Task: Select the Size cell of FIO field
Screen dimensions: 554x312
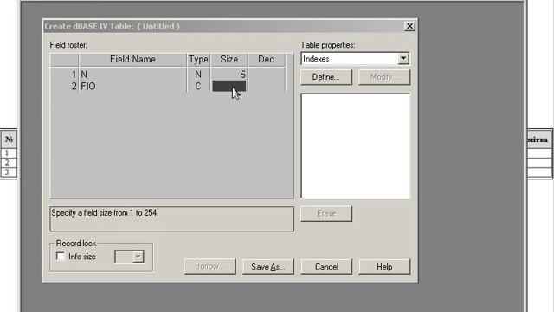Action: (x=229, y=86)
